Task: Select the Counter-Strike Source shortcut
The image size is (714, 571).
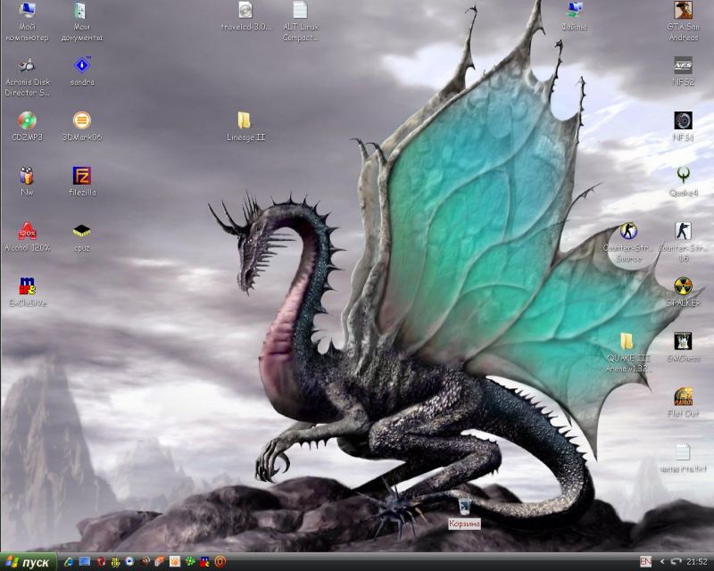Action: (x=628, y=243)
